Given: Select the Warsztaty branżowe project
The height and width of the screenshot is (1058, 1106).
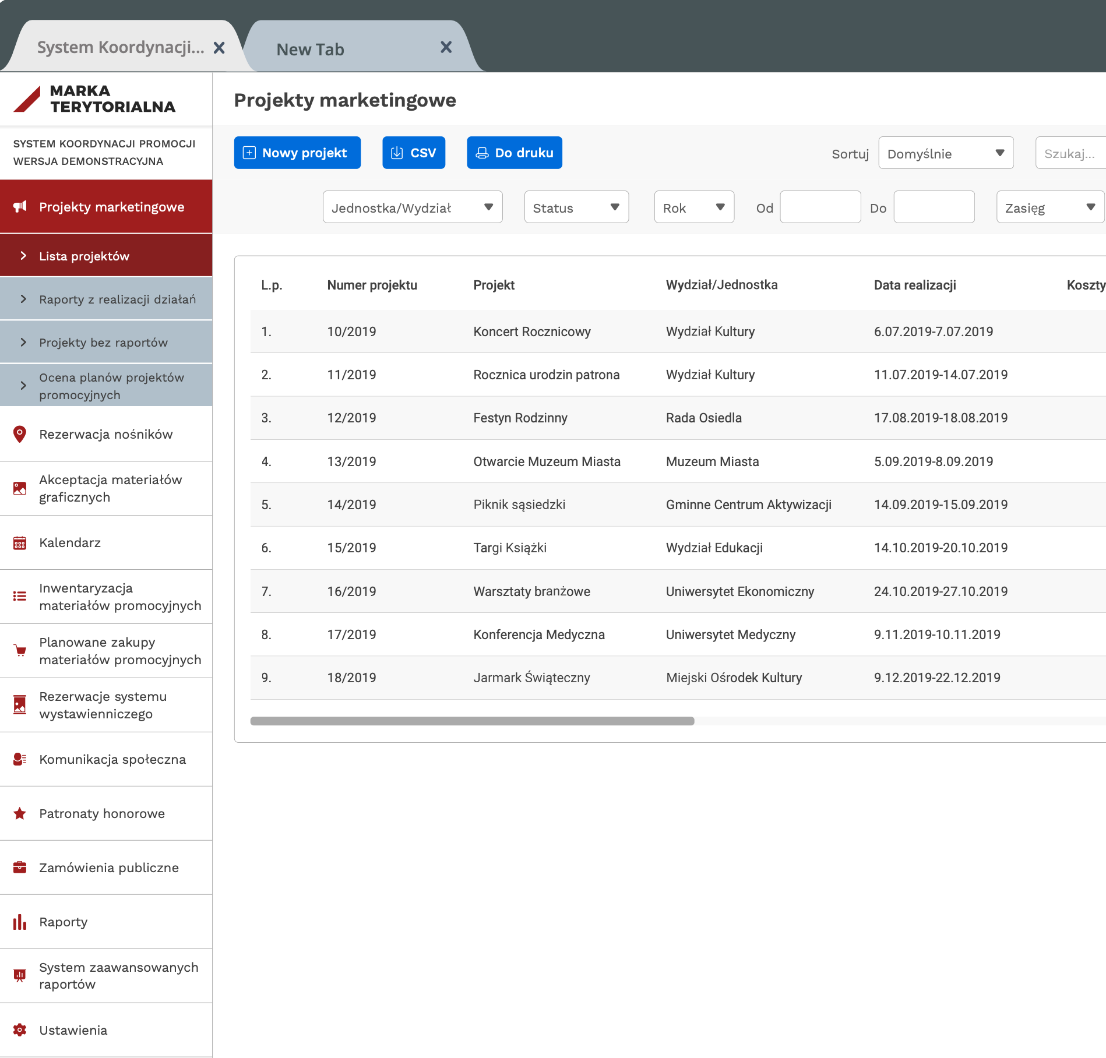Looking at the screenshot, I should coord(678,591).
